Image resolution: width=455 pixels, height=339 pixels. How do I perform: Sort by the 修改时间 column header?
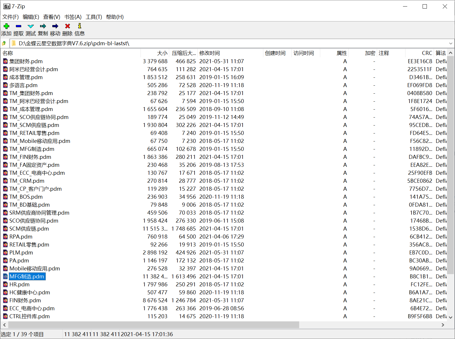pyautogui.click(x=230, y=53)
